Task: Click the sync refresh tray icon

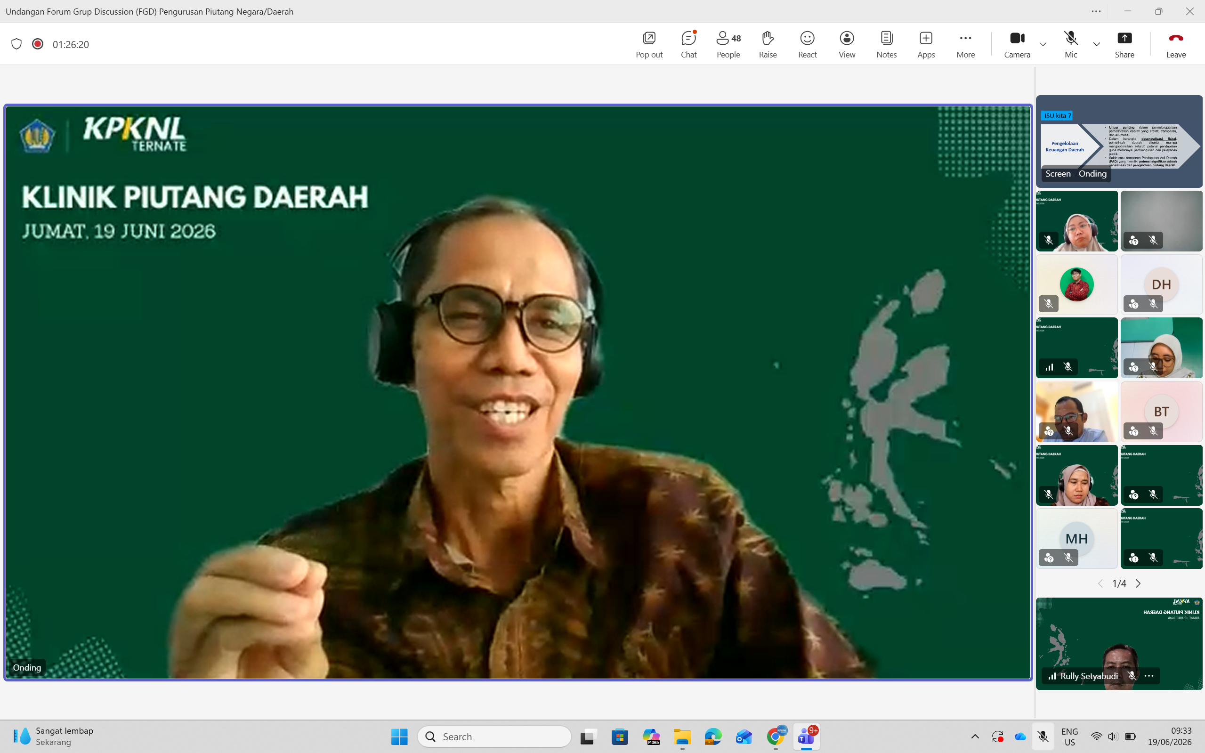Action: click(x=997, y=736)
